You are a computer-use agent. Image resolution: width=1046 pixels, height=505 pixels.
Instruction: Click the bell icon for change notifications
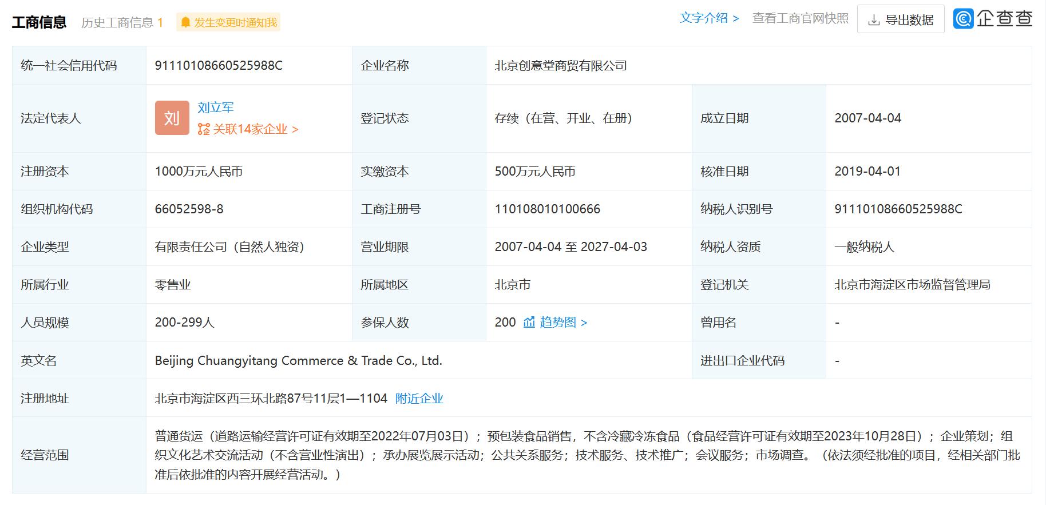[185, 22]
